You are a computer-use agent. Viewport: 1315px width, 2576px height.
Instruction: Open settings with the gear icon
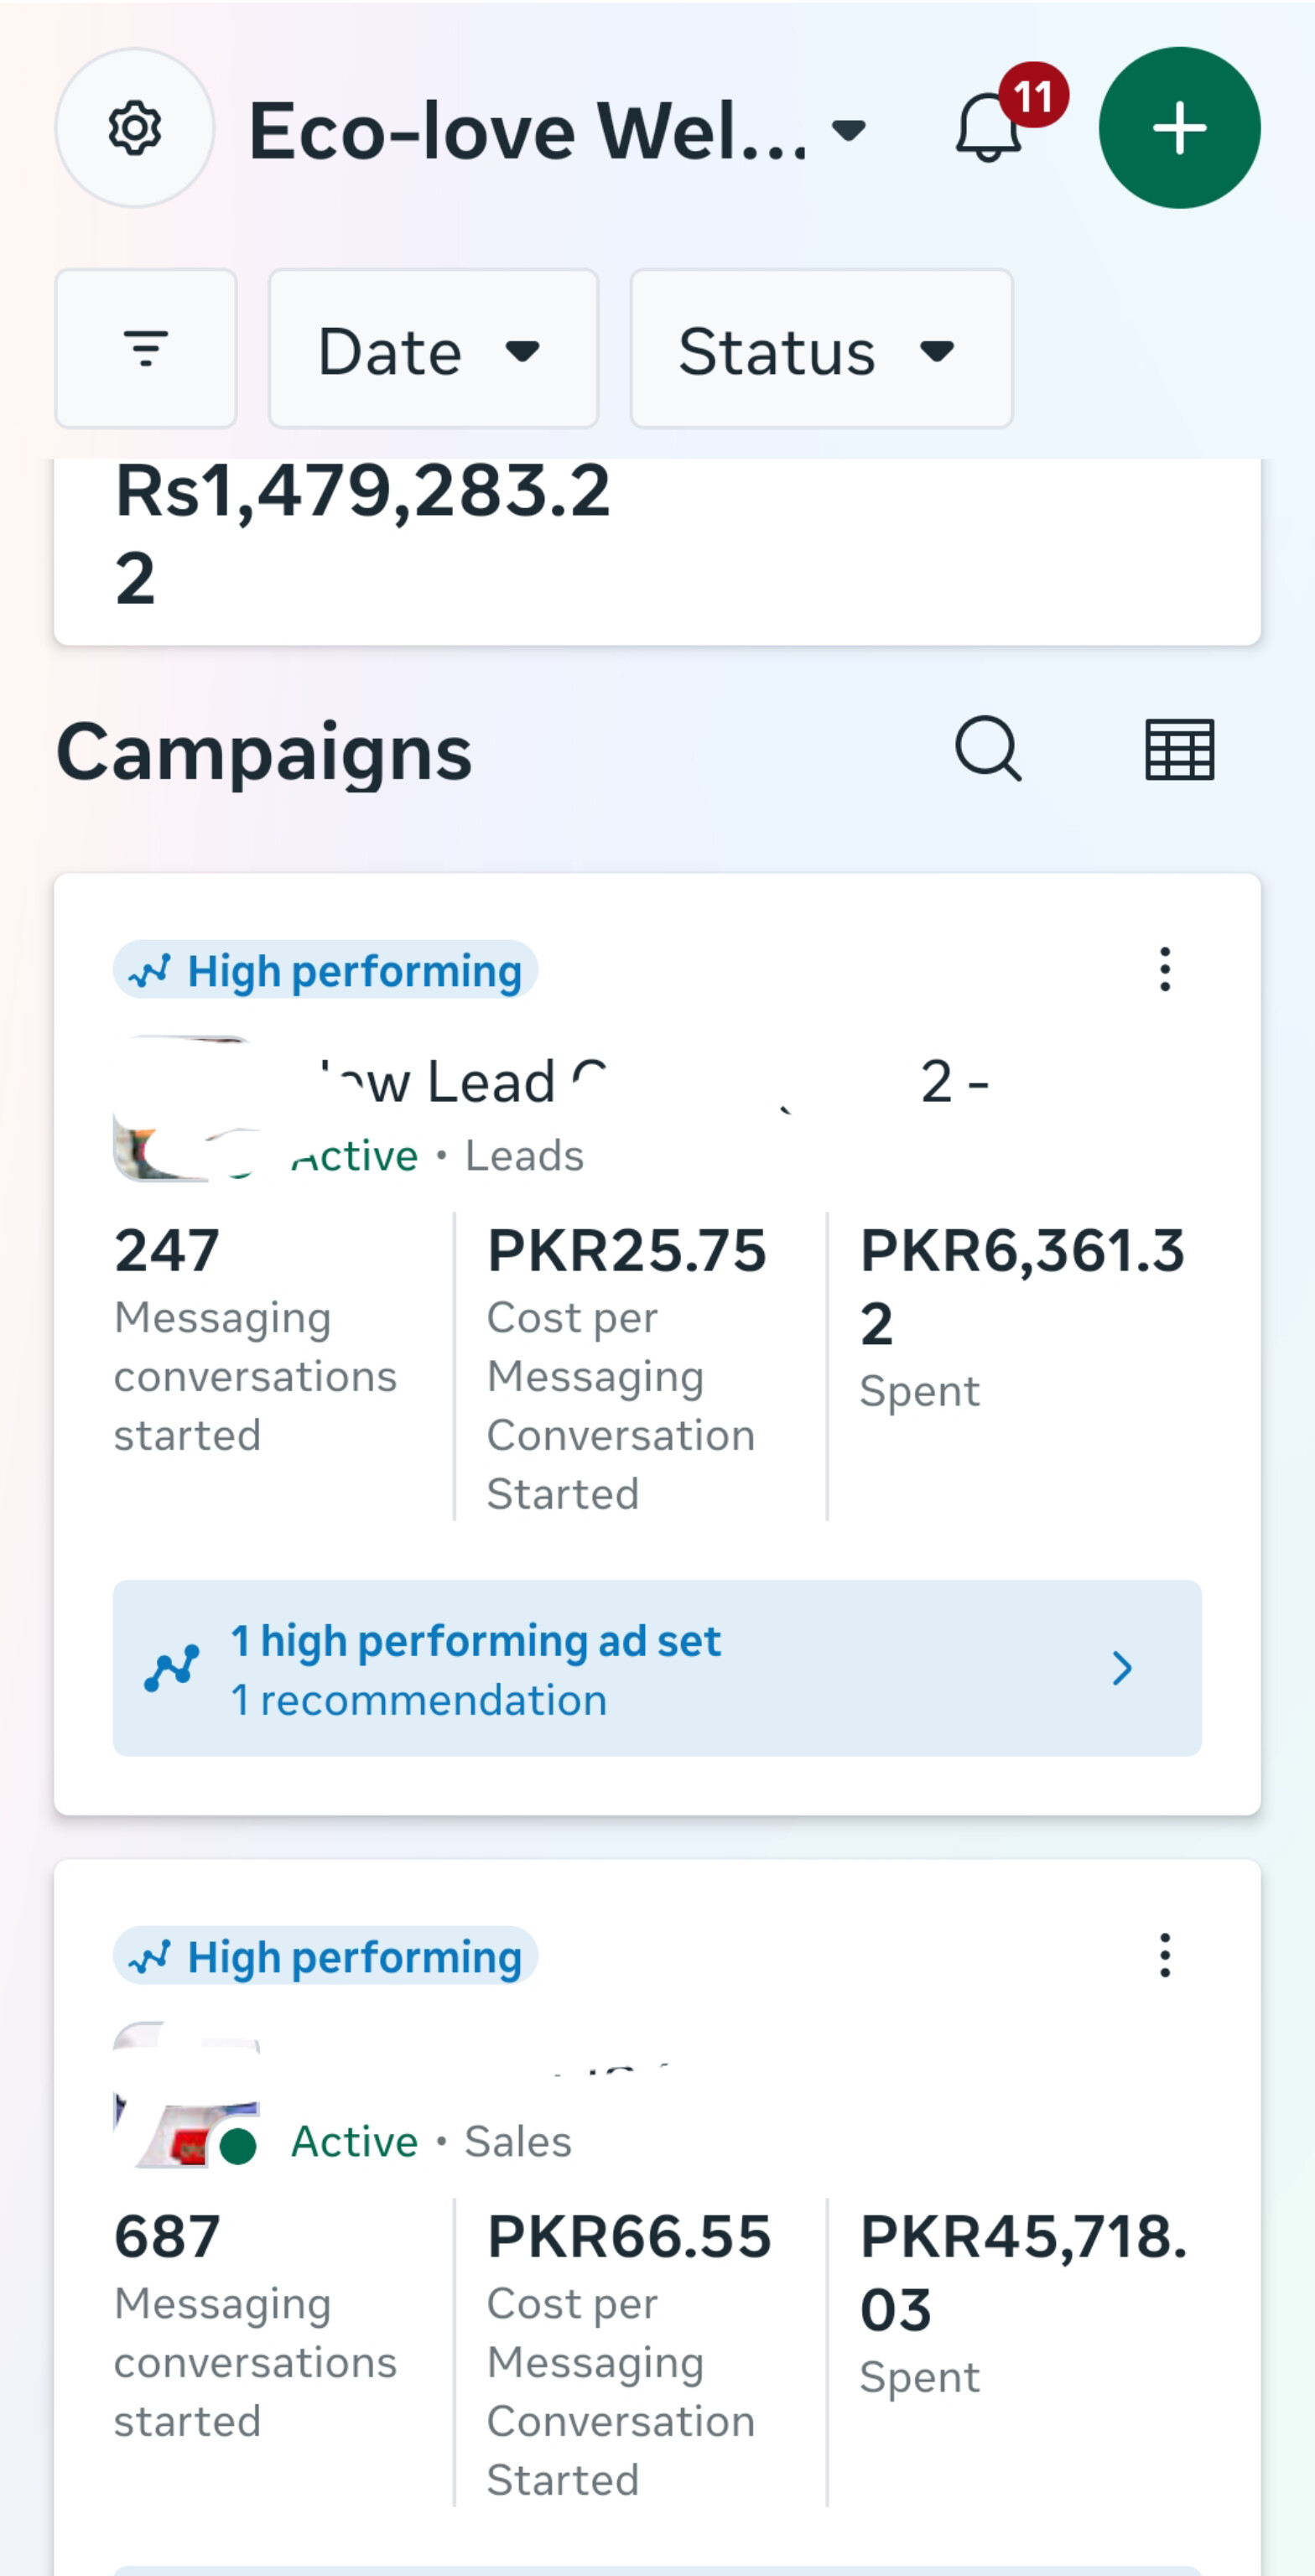click(134, 128)
